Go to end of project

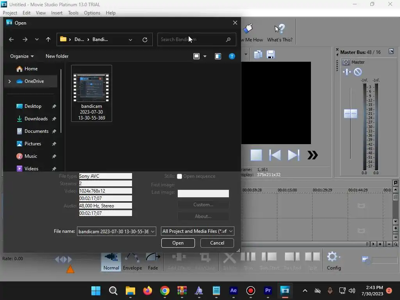pos(293,155)
